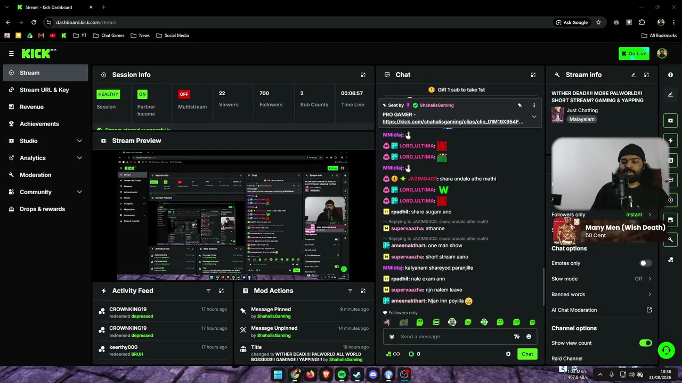
Task: Open the hamburger menu beside the Kick logo
Action: [11, 53]
